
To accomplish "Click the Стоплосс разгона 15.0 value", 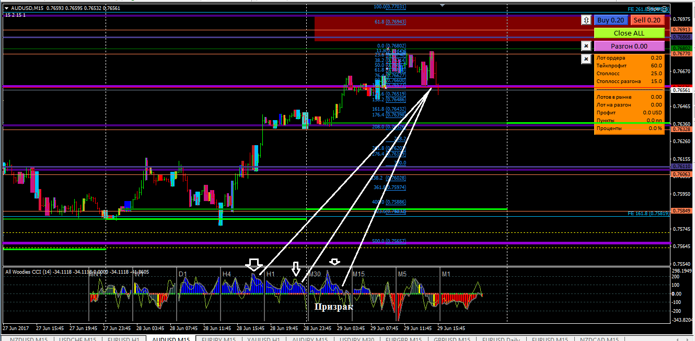I will coord(656,81).
